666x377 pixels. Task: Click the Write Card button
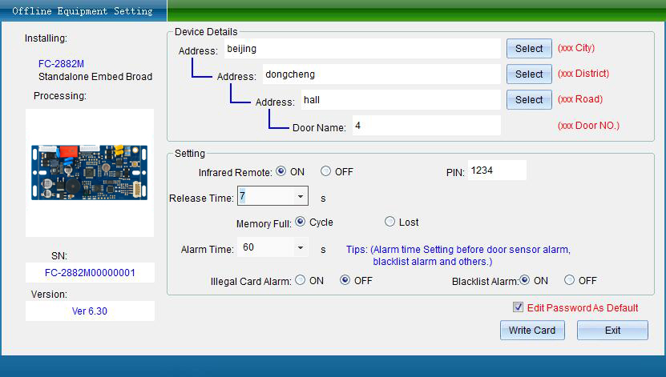(x=532, y=331)
